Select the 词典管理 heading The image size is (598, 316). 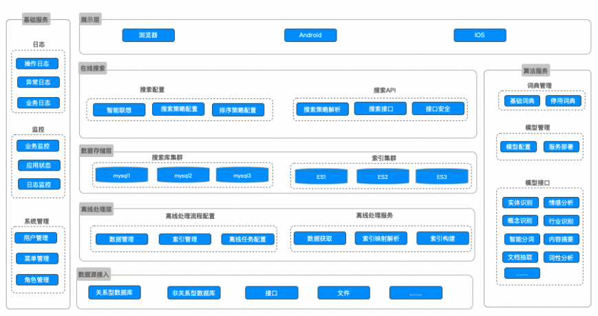click(540, 86)
